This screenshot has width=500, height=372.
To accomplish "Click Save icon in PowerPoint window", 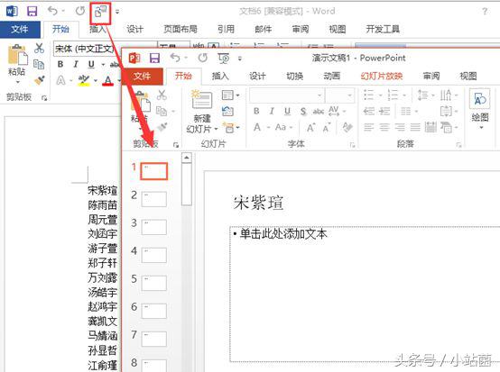I will click(x=154, y=59).
